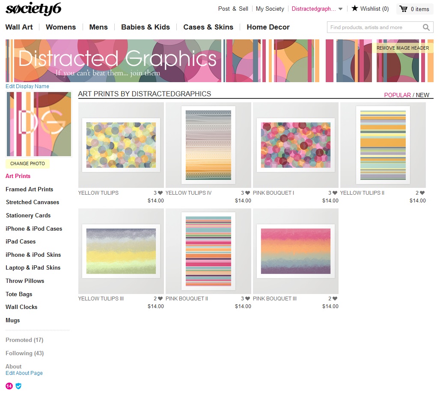
Task: Click the heart icon for Yellow Tulips
Action: point(160,193)
